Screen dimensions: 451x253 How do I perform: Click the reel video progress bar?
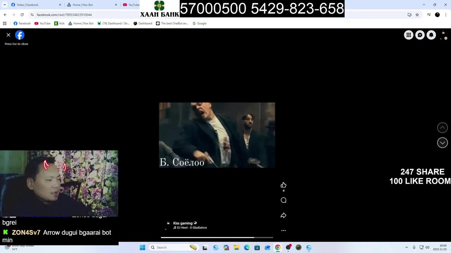tap(217, 238)
